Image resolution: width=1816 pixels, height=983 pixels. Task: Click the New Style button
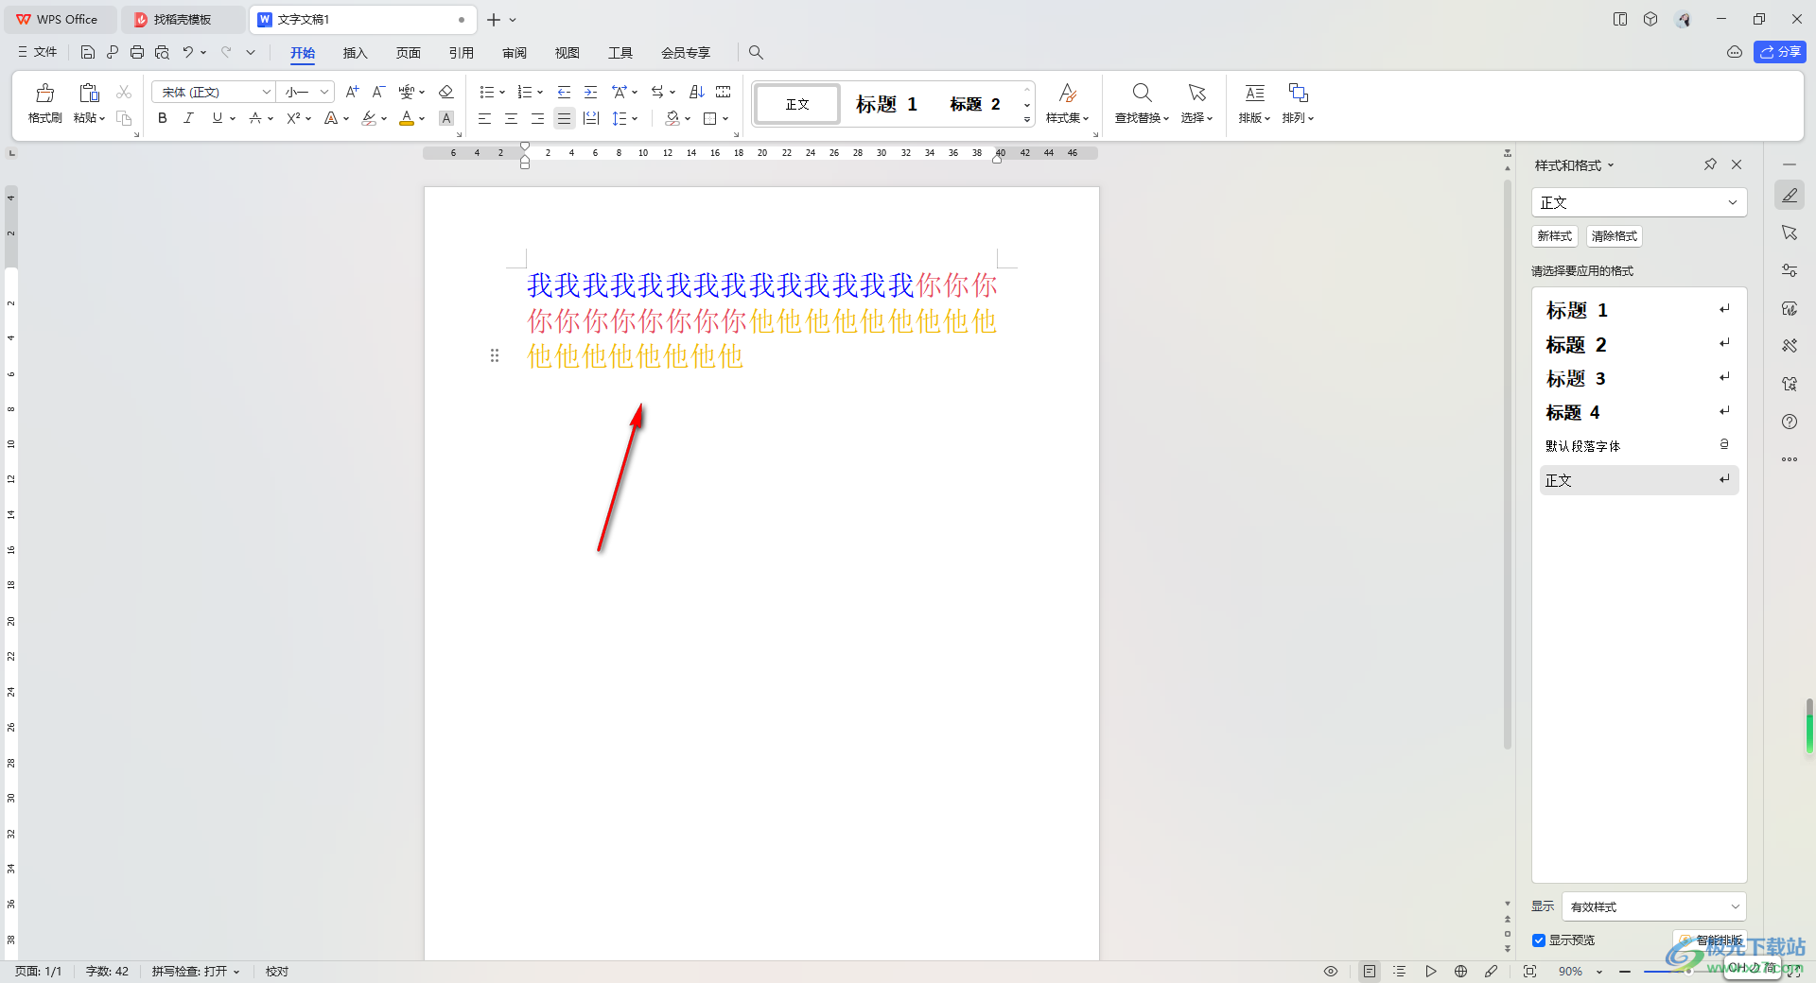tap(1554, 236)
